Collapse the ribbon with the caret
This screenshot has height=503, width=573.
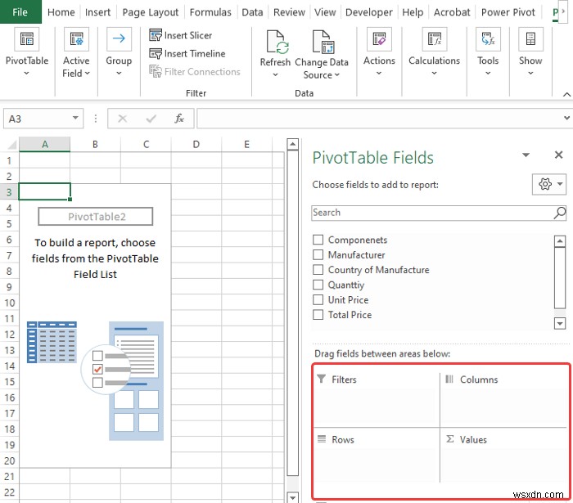coord(566,95)
